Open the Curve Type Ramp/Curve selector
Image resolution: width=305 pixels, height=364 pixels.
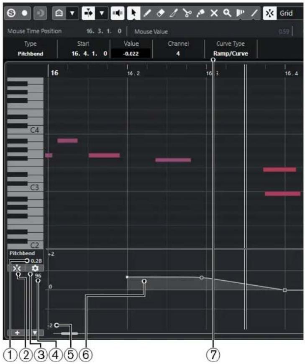click(231, 54)
